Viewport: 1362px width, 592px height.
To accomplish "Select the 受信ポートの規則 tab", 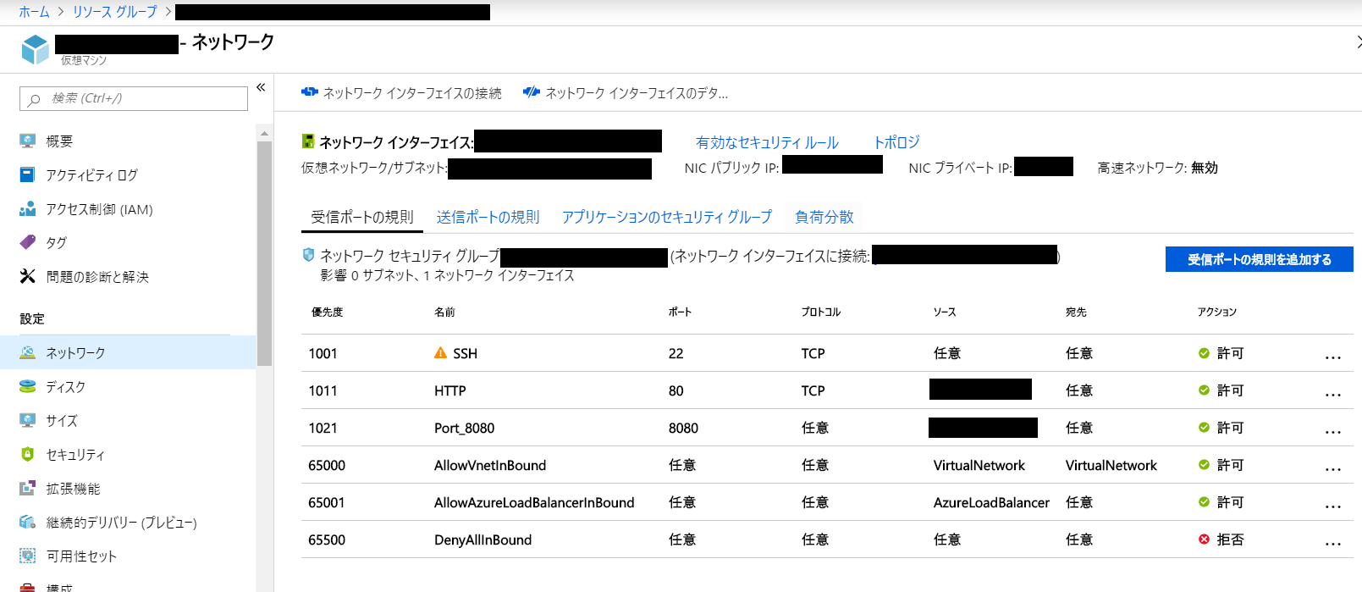I will tap(362, 217).
